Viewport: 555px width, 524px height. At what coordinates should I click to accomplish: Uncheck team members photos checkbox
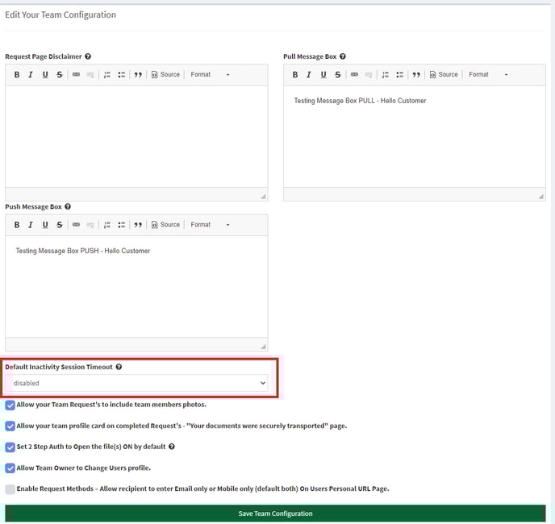click(10, 405)
